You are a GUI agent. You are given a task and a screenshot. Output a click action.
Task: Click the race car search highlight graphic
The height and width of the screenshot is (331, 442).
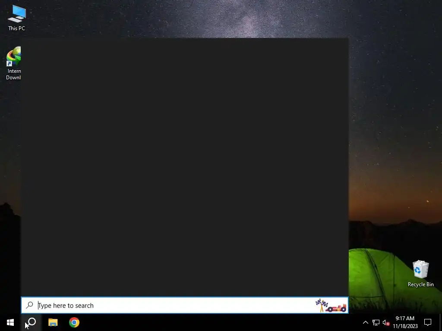331,306
